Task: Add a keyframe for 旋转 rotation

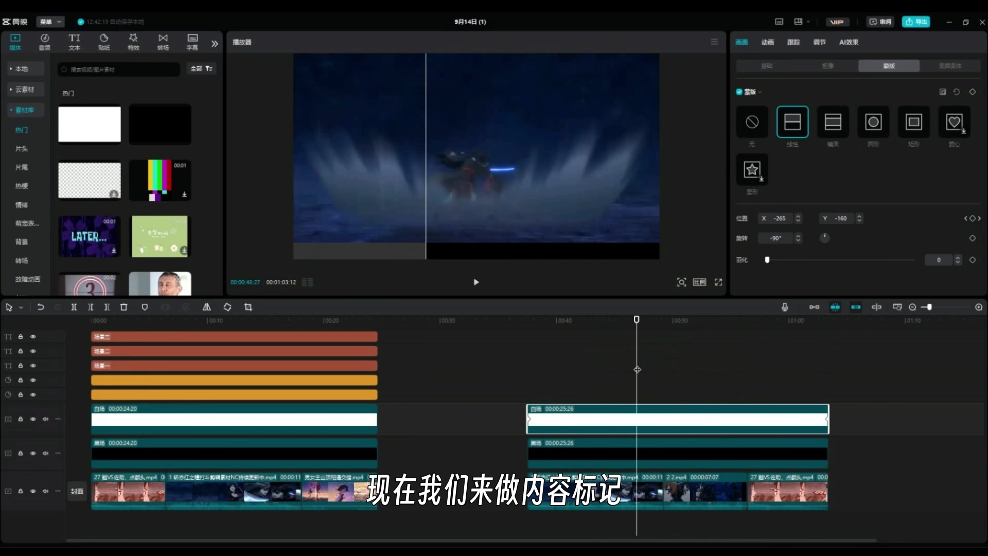Action: click(973, 238)
